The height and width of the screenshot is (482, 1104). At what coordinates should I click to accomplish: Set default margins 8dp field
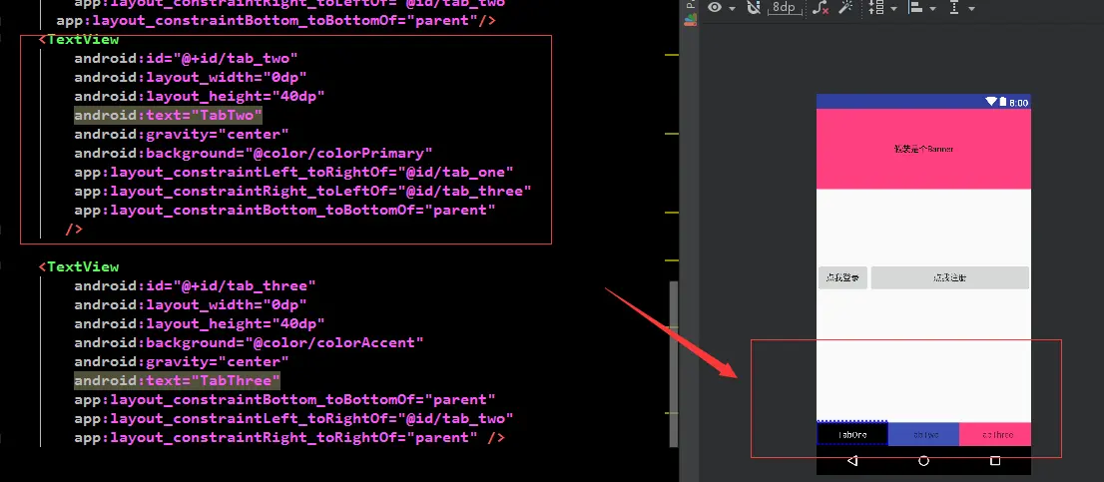[784, 8]
